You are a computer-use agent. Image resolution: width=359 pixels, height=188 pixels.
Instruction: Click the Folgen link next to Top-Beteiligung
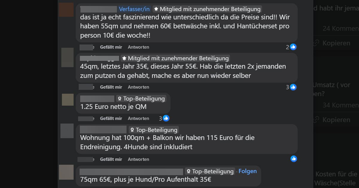pos(248,171)
